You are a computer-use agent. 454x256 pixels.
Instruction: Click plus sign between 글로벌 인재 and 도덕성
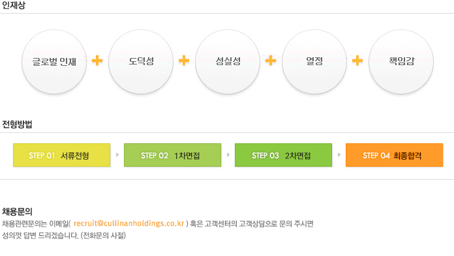[x=97, y=61]
